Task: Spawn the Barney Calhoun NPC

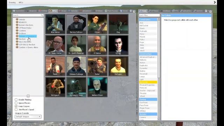Action: [x=76, y=24]
